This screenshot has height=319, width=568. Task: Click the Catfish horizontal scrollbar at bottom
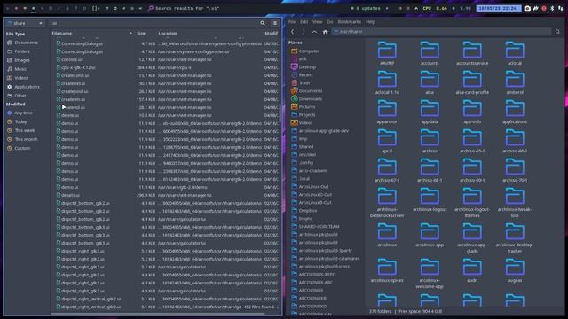[158, 314]
